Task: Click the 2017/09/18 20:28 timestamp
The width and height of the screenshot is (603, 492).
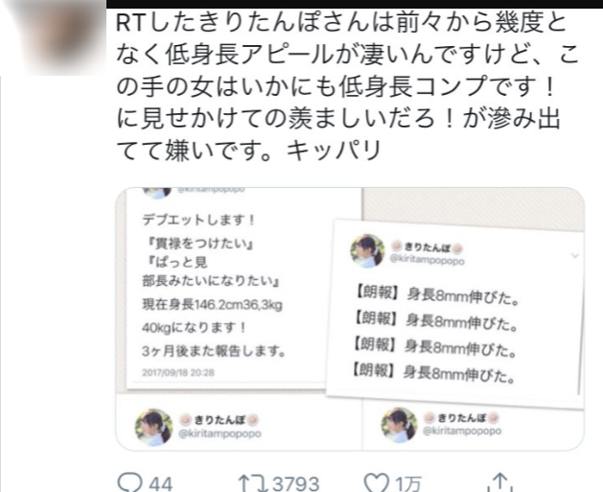Action: [178, 372]
